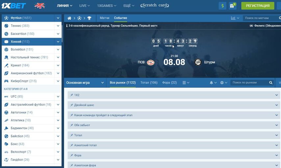
Task: Switch to the Событие tab
Action: (120, 18)
